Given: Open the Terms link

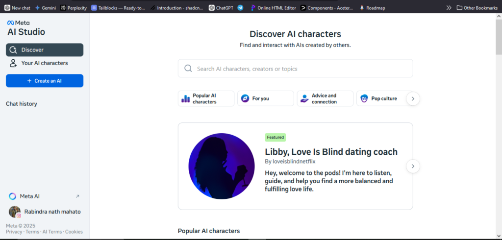Looking at the screenshot, I should [32, 232].
